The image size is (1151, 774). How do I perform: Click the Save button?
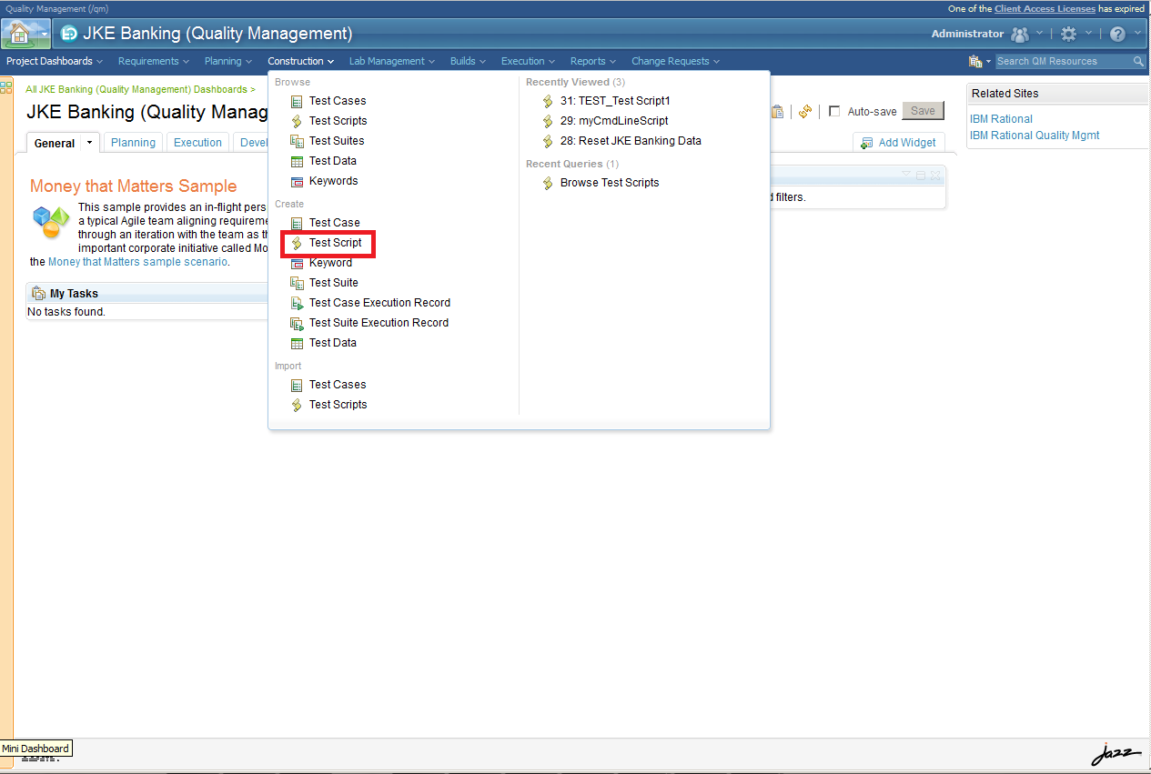pos(923,111)
